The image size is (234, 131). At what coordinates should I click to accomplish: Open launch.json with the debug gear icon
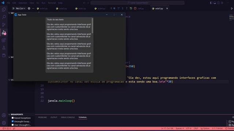point(29,8)
